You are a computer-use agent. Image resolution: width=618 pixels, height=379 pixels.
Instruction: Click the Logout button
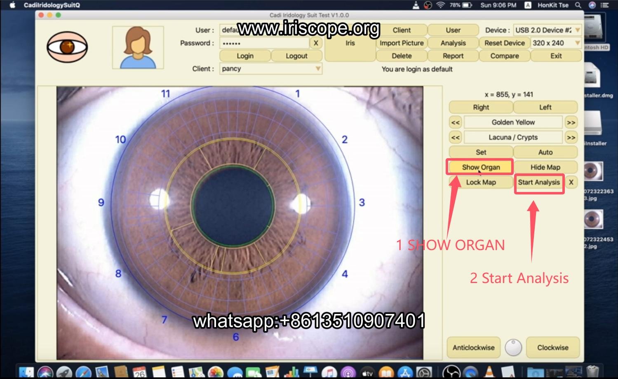pos(296,56)
